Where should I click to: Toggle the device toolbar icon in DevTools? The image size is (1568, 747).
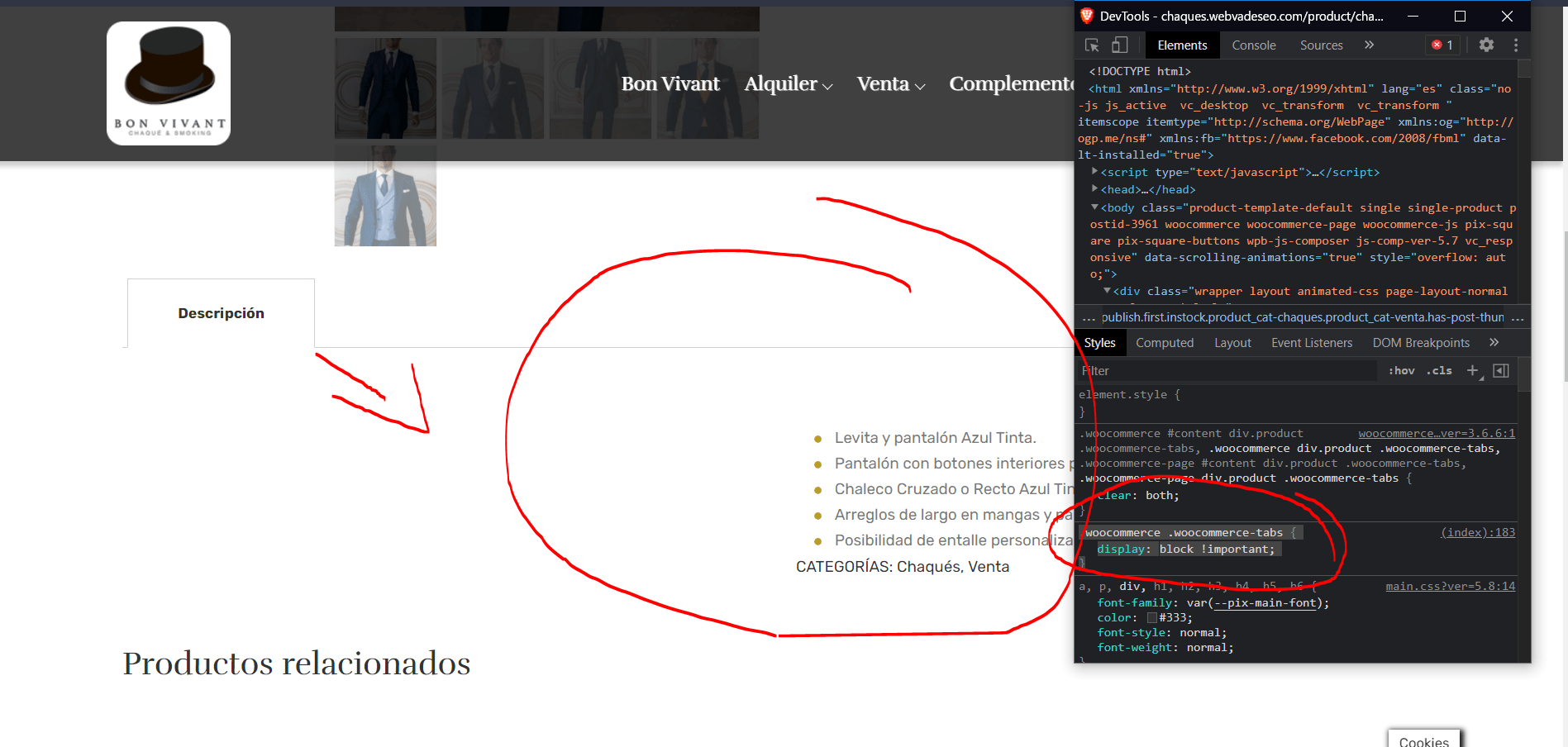point(1119,45)
